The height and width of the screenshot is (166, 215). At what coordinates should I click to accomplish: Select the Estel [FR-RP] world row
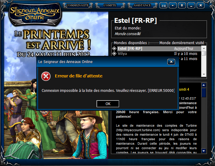click(x=159, y=49)
